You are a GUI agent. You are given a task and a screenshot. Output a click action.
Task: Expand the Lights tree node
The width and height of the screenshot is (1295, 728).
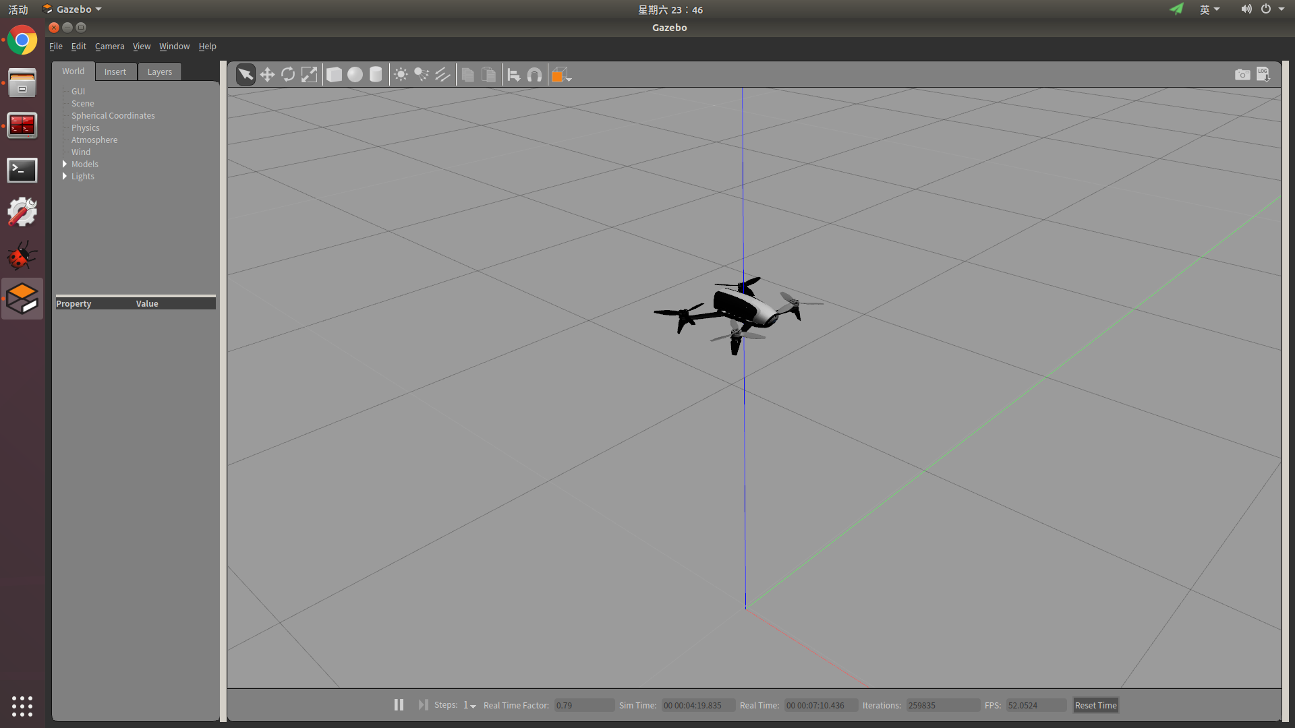[x=65, y=177]
